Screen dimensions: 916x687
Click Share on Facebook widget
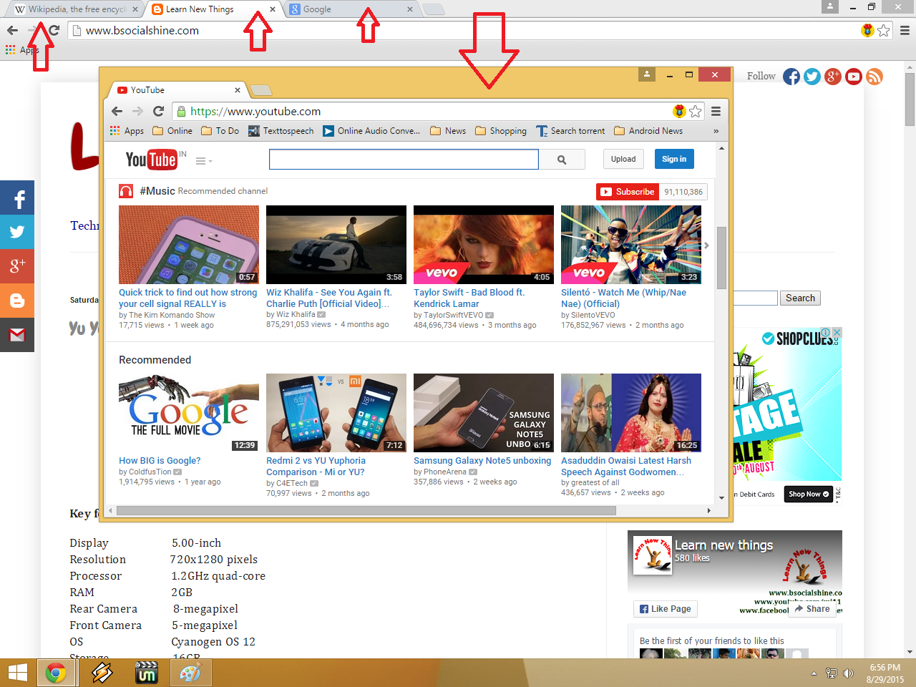pyautogui.click(x=812, y=609)
